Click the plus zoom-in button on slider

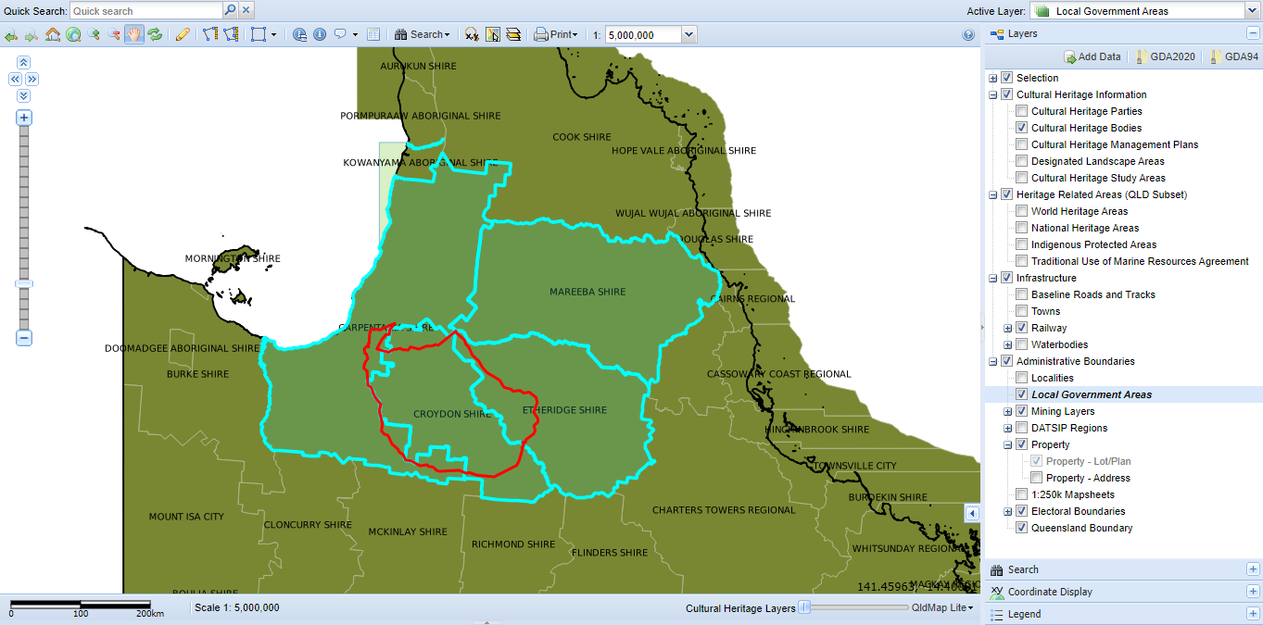pos(24,118)
